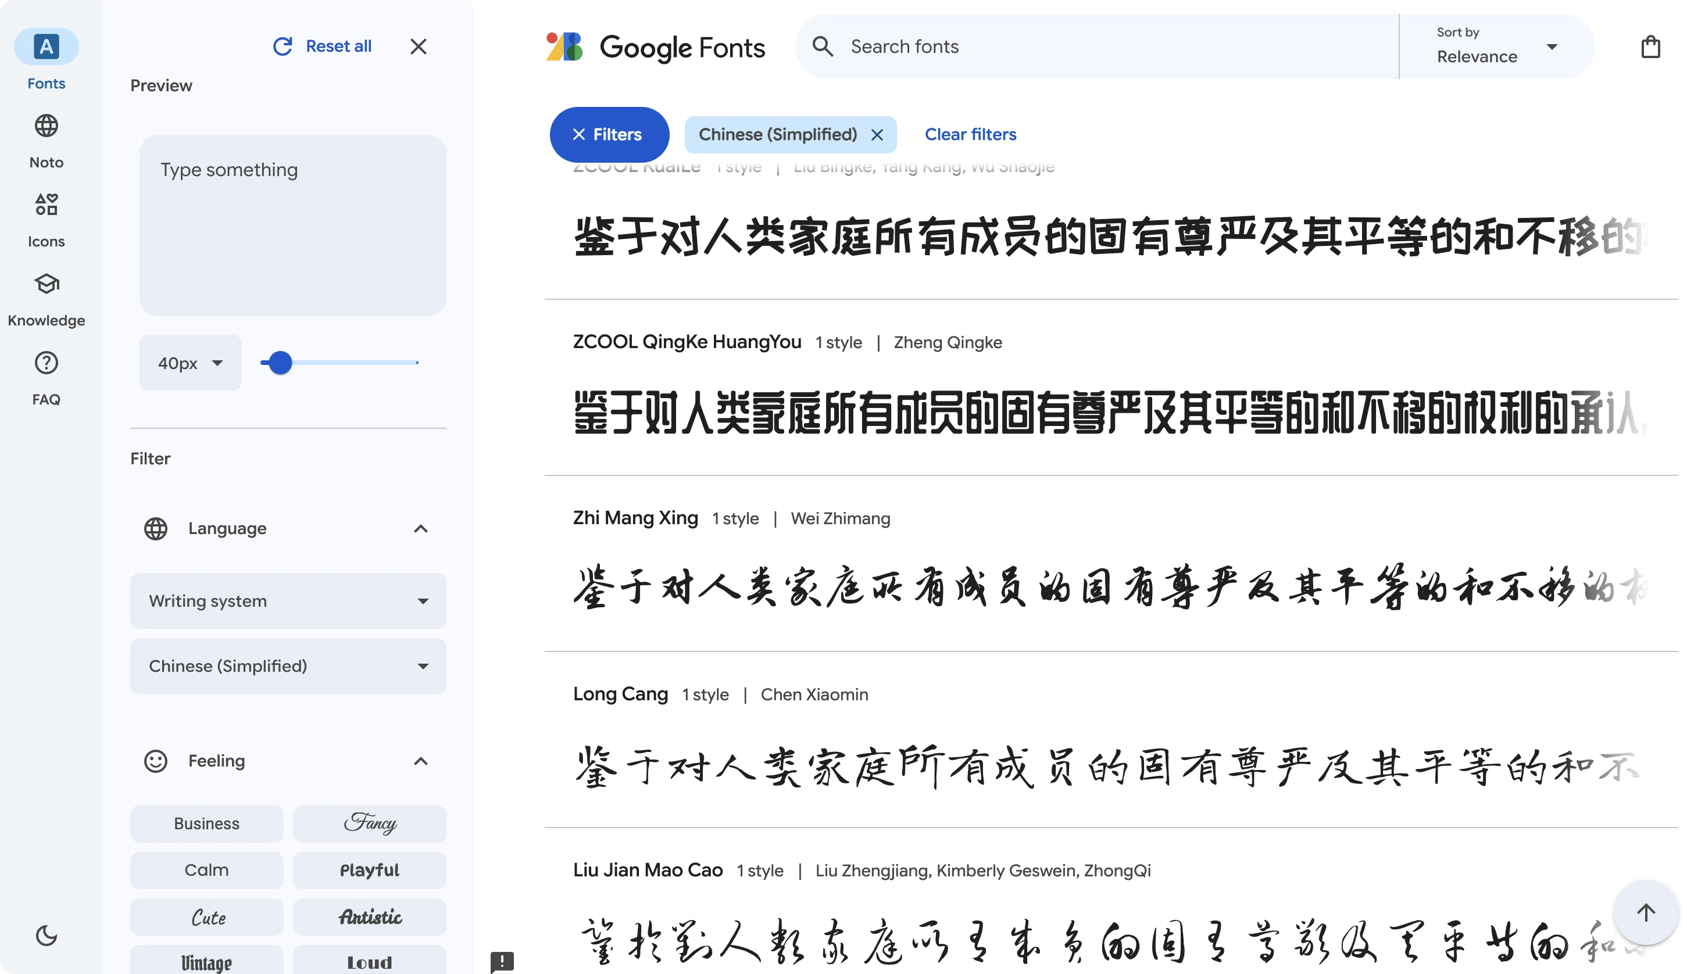Open the FAQ help icon

pos(46,363)
